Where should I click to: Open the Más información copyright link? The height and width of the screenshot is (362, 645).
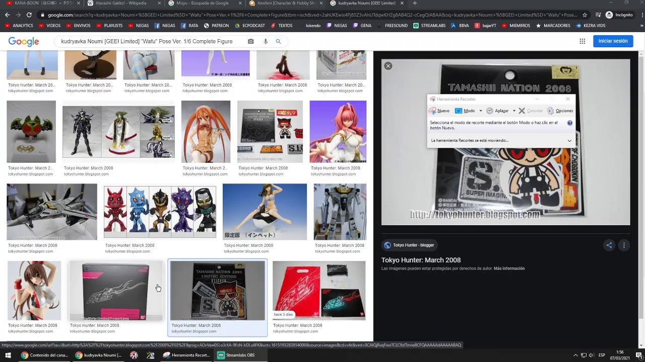pos(509,268)
